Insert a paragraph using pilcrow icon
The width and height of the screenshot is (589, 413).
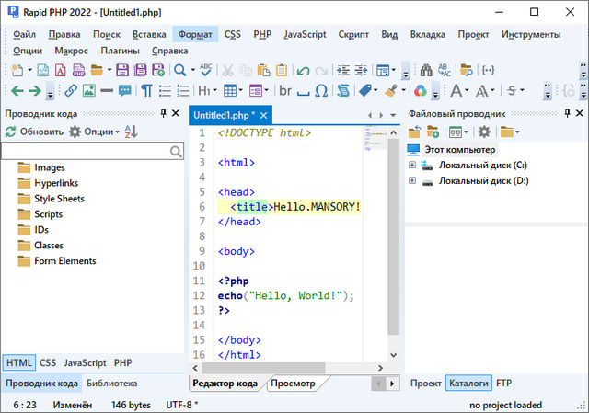pos(146,91)
